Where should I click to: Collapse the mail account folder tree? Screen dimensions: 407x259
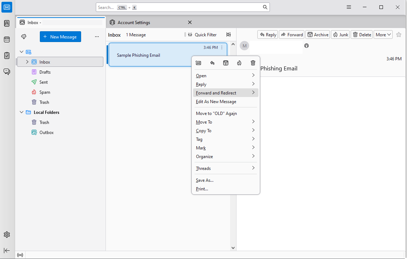coord(22,52)
